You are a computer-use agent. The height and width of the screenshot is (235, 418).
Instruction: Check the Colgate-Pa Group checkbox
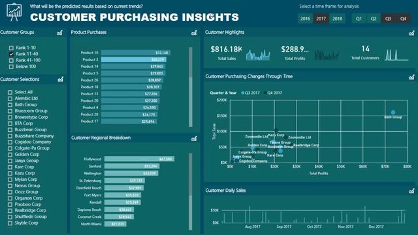(x=10, y=148)
